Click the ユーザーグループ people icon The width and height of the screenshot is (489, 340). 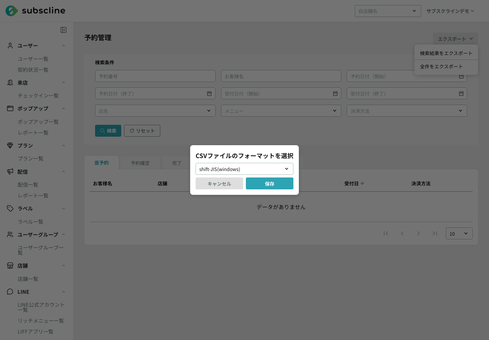coord(10,235)
